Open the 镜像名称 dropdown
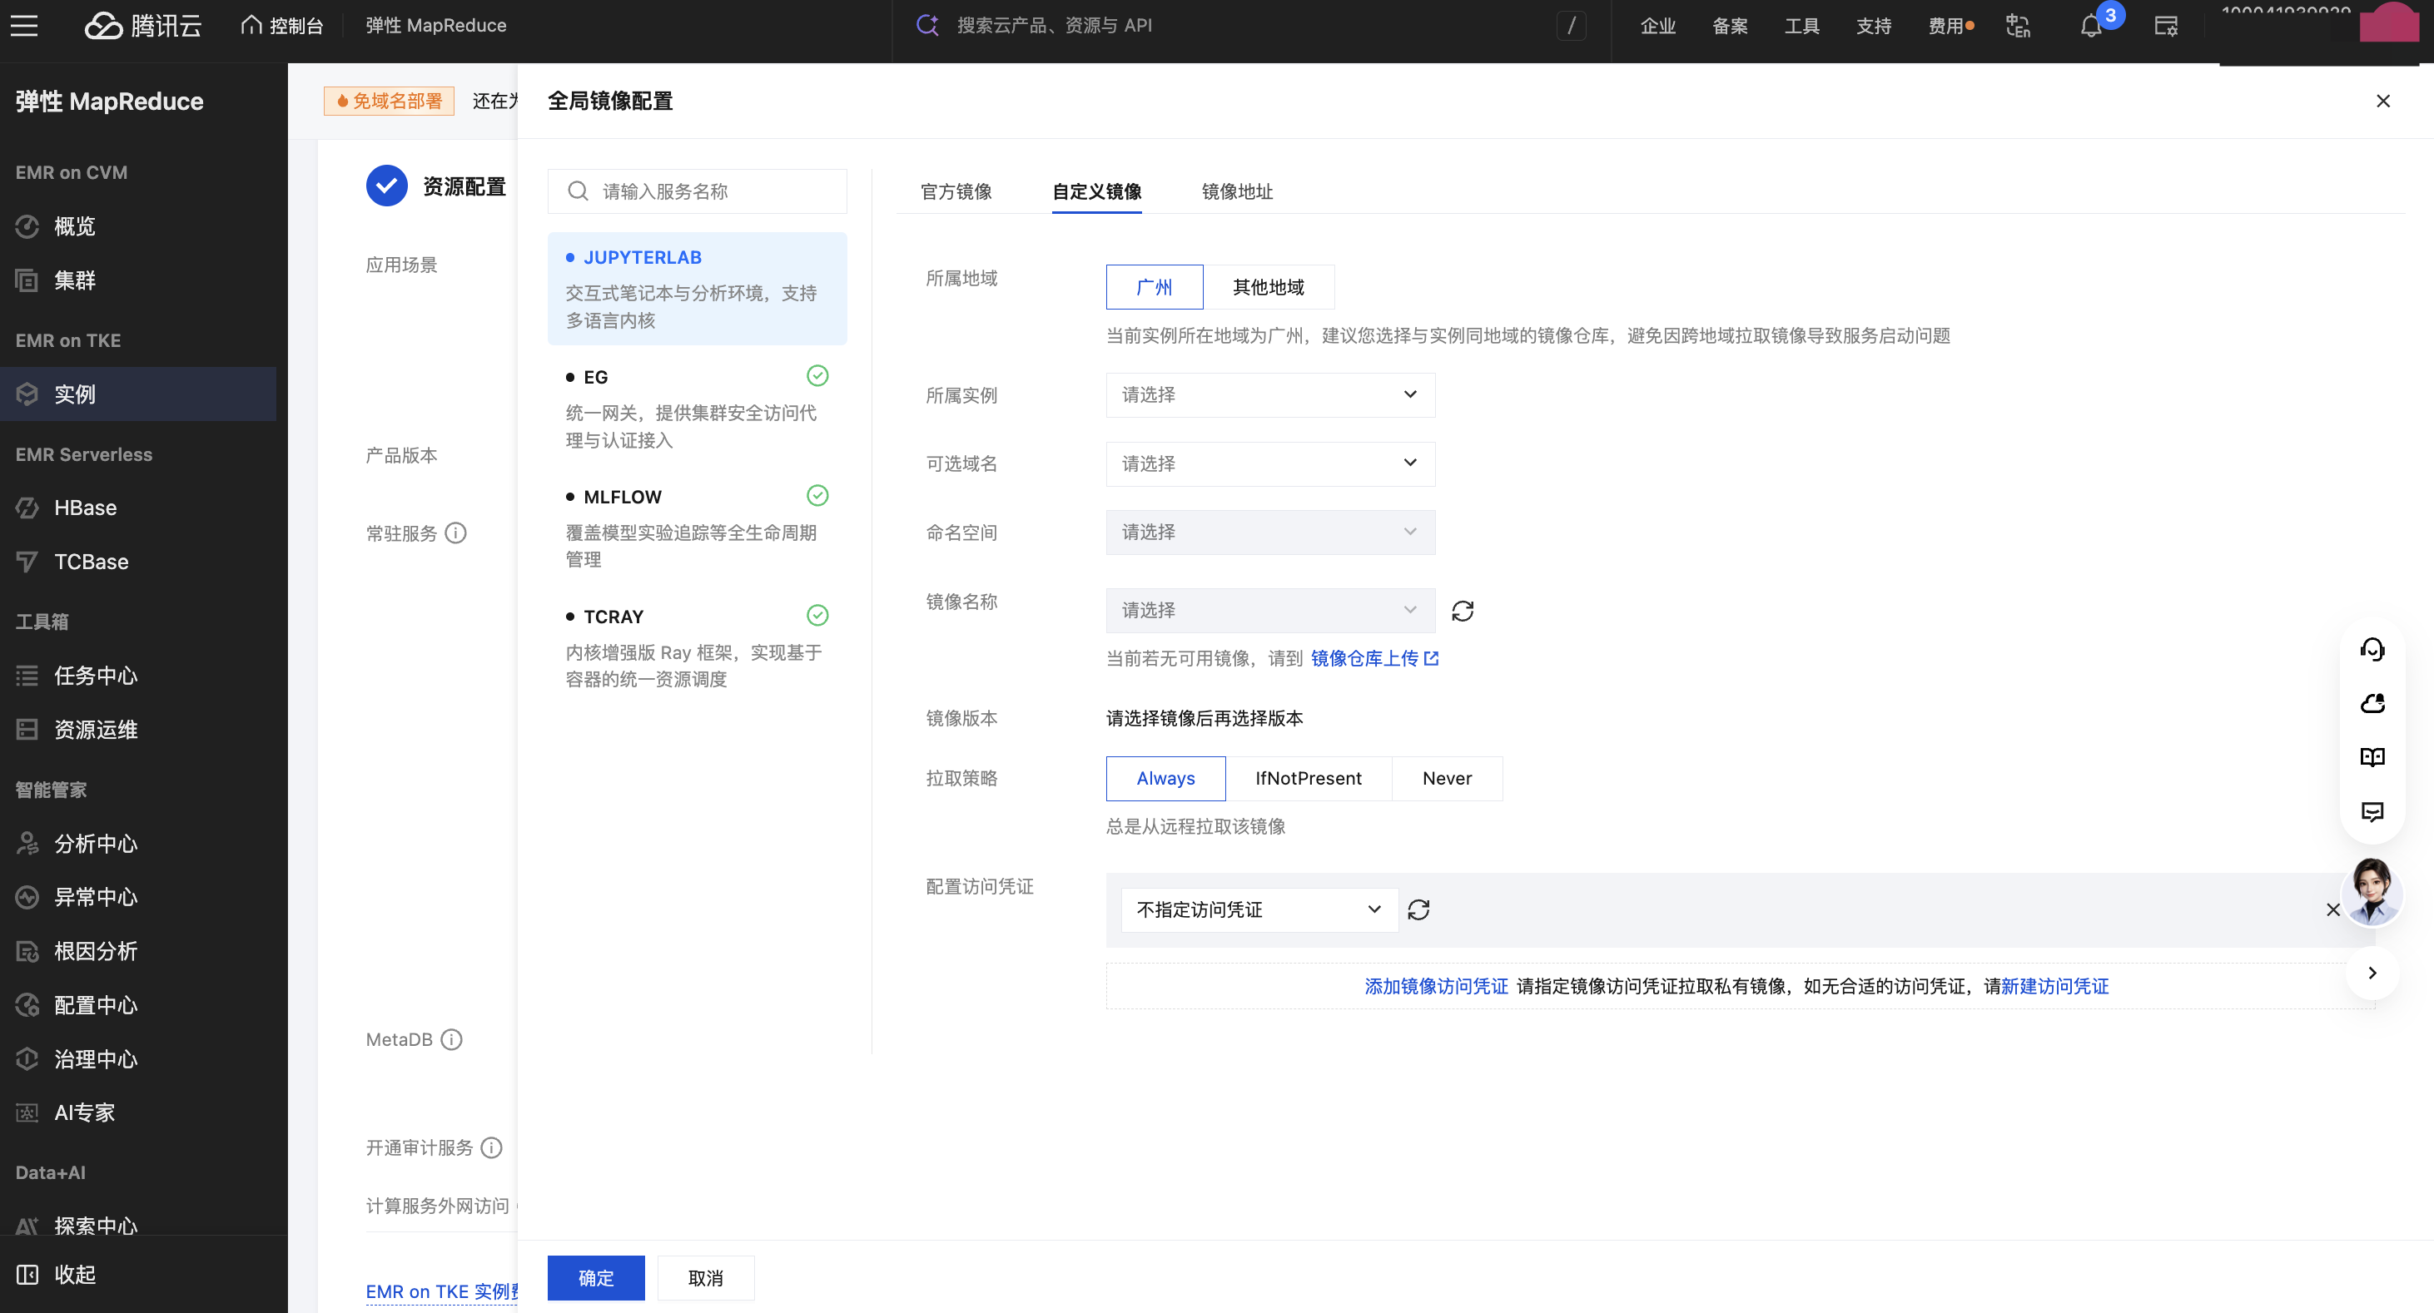 tap(1270, 610)
